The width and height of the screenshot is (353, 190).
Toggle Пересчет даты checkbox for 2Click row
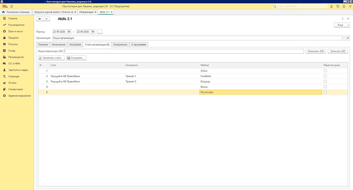point(325,71)
